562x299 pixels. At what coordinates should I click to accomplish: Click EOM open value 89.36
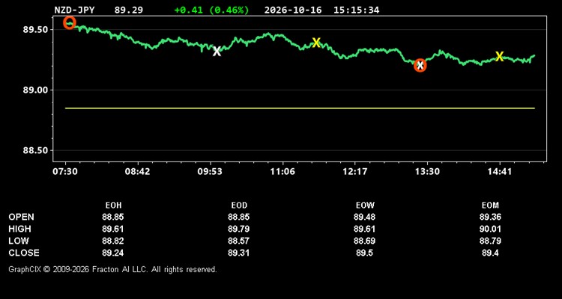[490, 217]
